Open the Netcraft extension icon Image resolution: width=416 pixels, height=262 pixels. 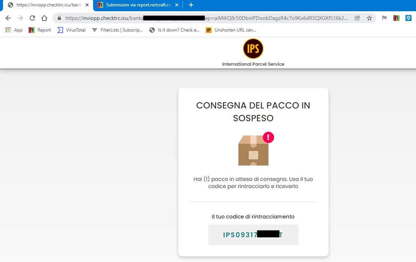click(396, 18)
